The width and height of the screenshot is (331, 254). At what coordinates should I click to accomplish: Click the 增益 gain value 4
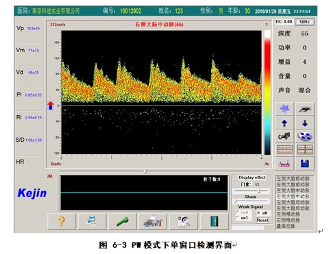pyautogui.click(x=304, y=62)
